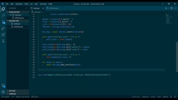Viewport: 178px width, 100px height.
Task: Open the Search view in the activity bar
Action: click(x=3, y=15)
